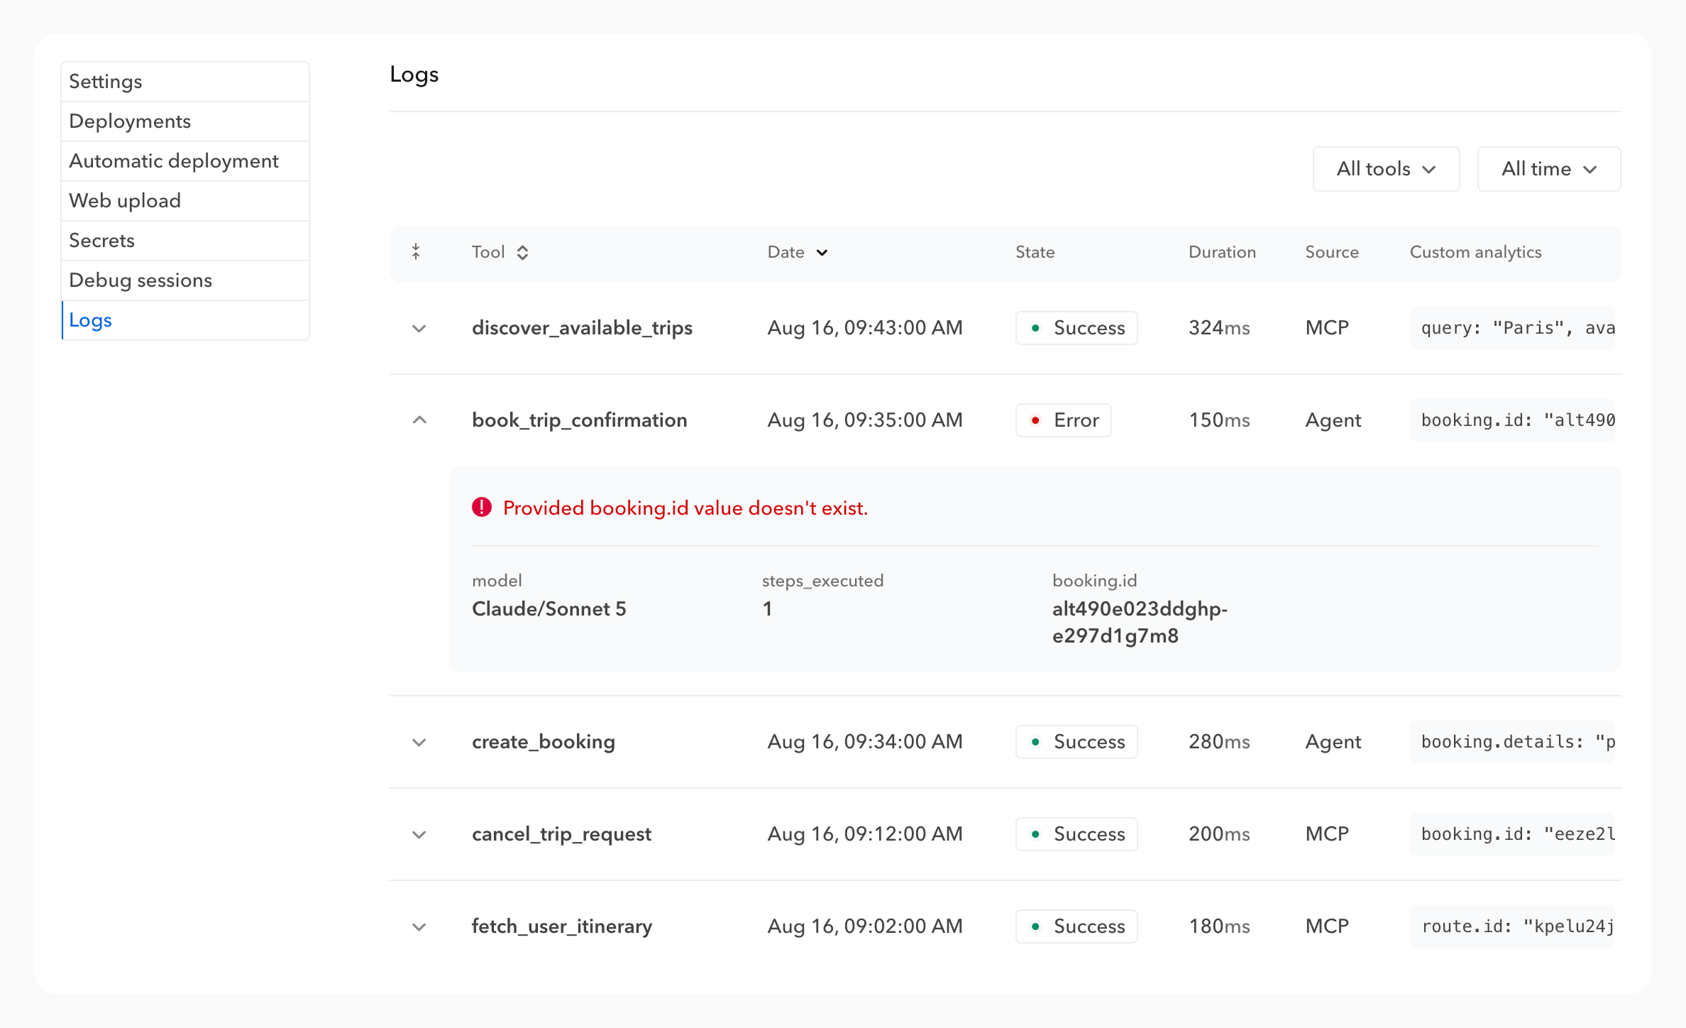The height and width of the screenshot is (1028, 1686).
Task: Sort by Date column arrow
Action: [x=822, y=253]
